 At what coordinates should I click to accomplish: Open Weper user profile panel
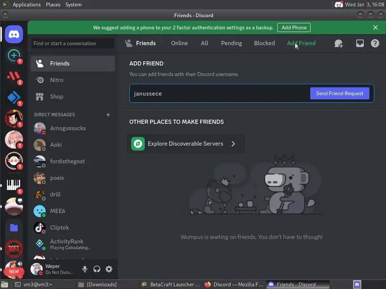[x=53, y=269]
